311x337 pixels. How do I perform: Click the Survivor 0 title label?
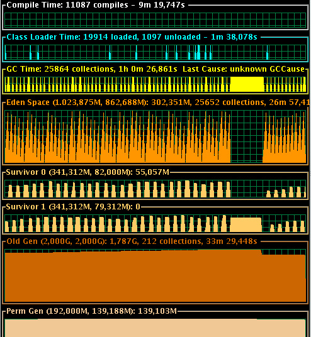(88, 172)
